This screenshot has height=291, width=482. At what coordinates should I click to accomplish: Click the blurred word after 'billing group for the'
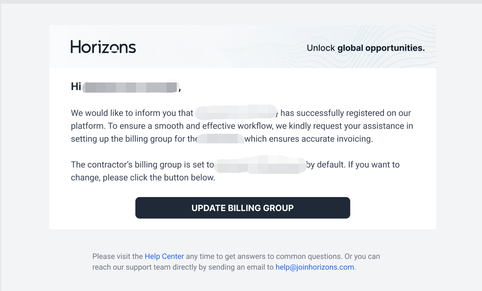[x=221, y=139]
